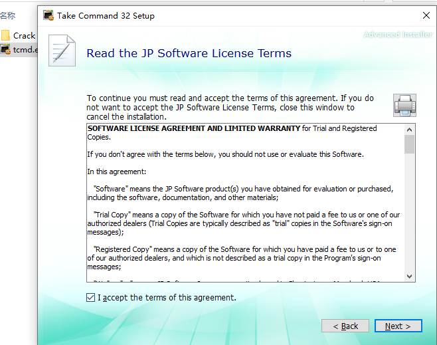
Task: Click the '"Software" means' paragraph
Action: pos(240,193)
